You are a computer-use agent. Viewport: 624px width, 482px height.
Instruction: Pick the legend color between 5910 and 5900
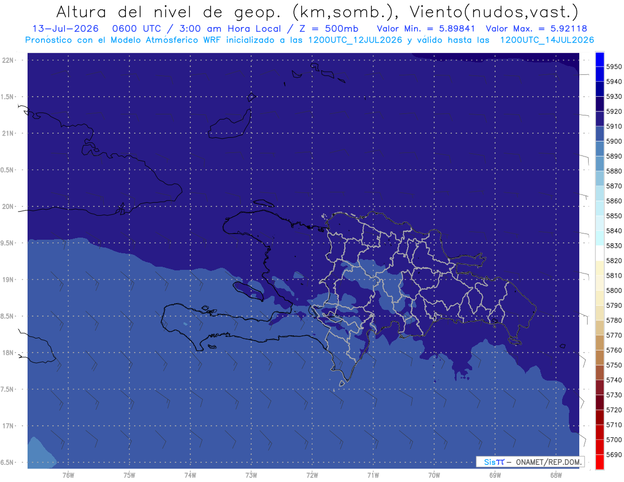[600, 134]
